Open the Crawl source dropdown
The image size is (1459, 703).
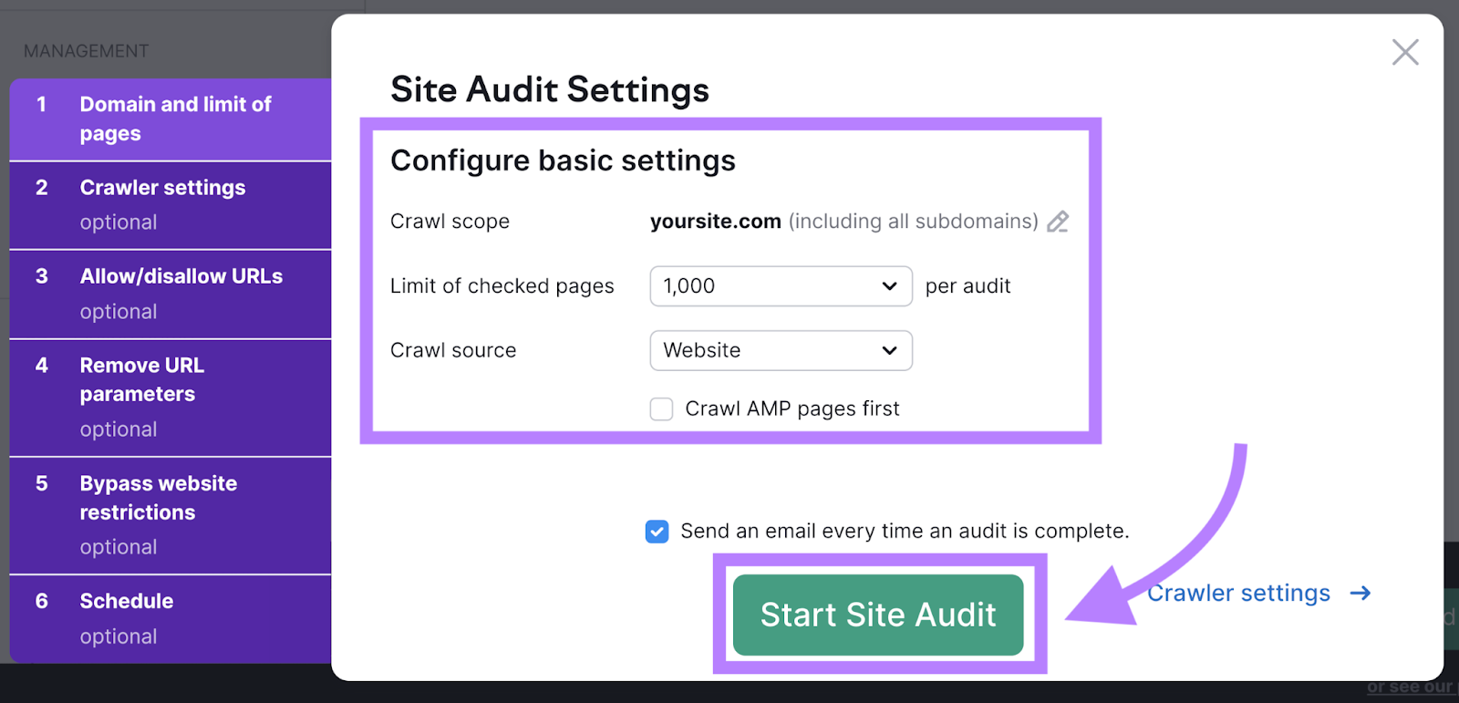tap(781, 350)
